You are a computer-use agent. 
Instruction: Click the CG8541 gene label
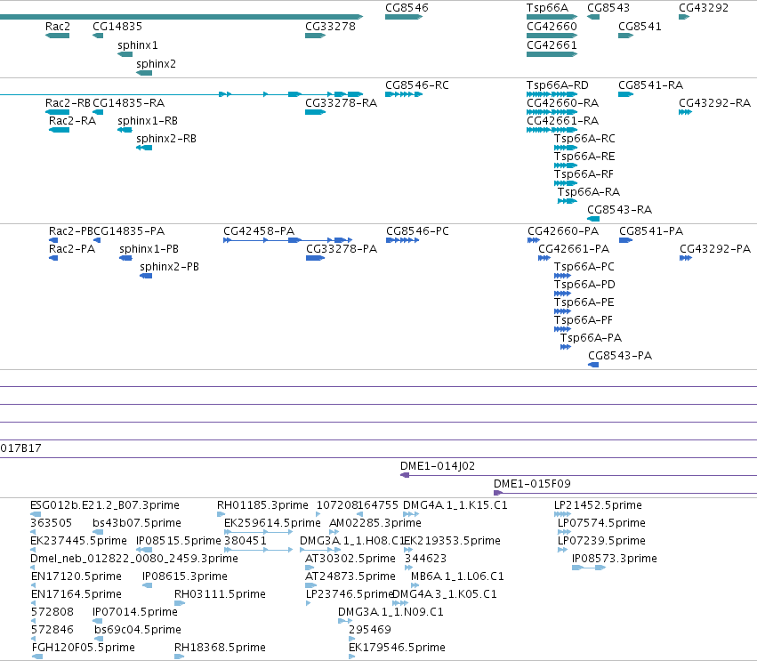pyautogui.click(x=640, y=26)
